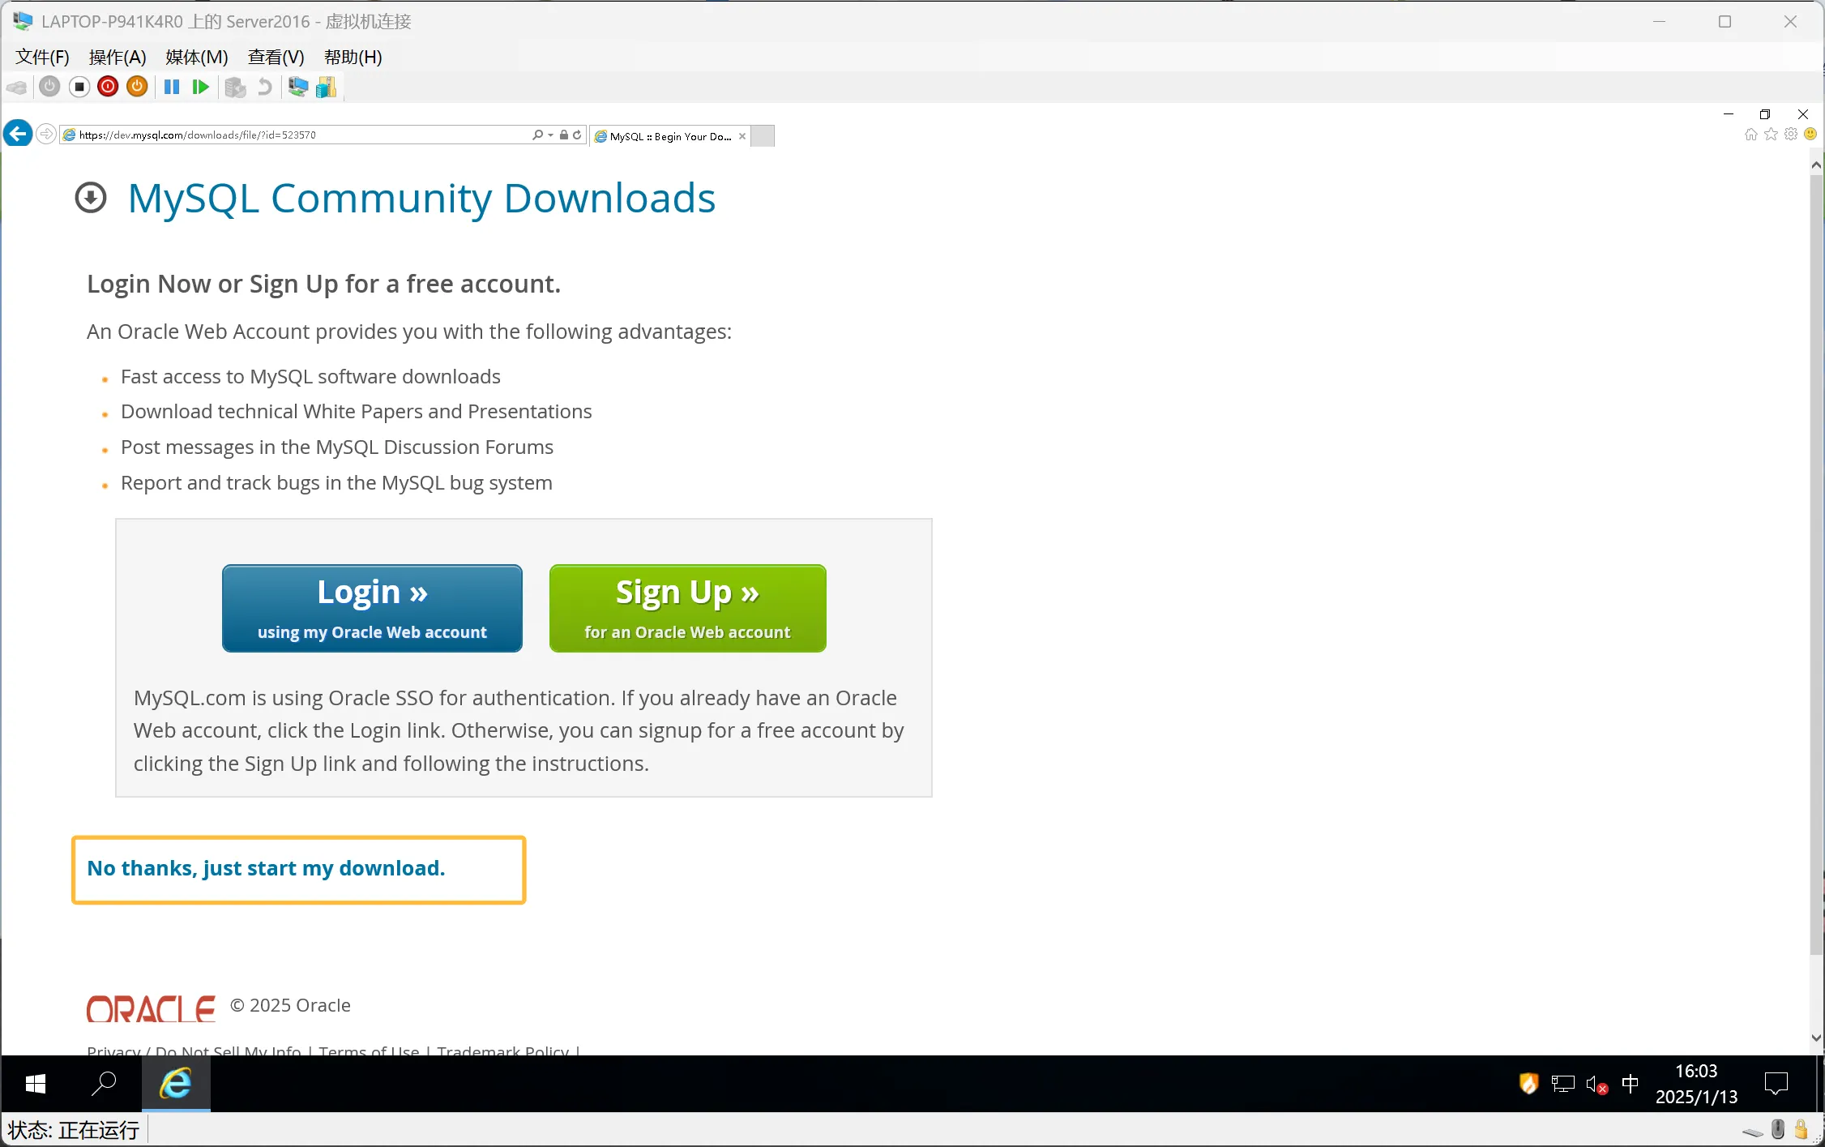Viewport: 1825px width, 1147px height.
Task: Open the 帮助(H) menu
Action: [353, 57]
